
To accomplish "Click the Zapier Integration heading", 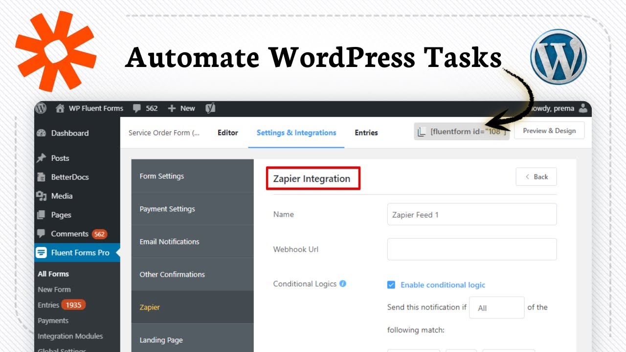I will pyautogui.click(x=312, y=178).
